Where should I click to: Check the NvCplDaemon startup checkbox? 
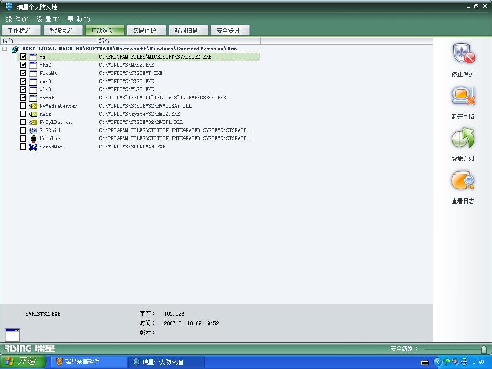[x=23, y=122]
